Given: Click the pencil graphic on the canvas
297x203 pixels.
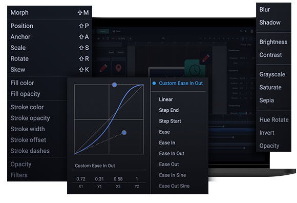Looking at the screenshot, I should pyautogui.click(x=206, y=58).
